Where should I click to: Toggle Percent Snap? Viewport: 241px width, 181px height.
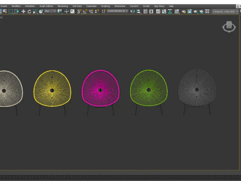[91, 12]
